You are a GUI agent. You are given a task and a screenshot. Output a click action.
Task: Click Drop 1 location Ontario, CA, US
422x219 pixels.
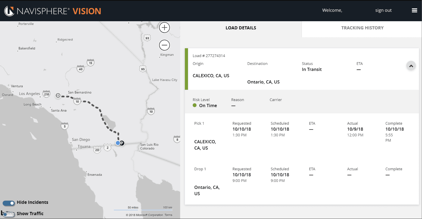coord(207,190)
